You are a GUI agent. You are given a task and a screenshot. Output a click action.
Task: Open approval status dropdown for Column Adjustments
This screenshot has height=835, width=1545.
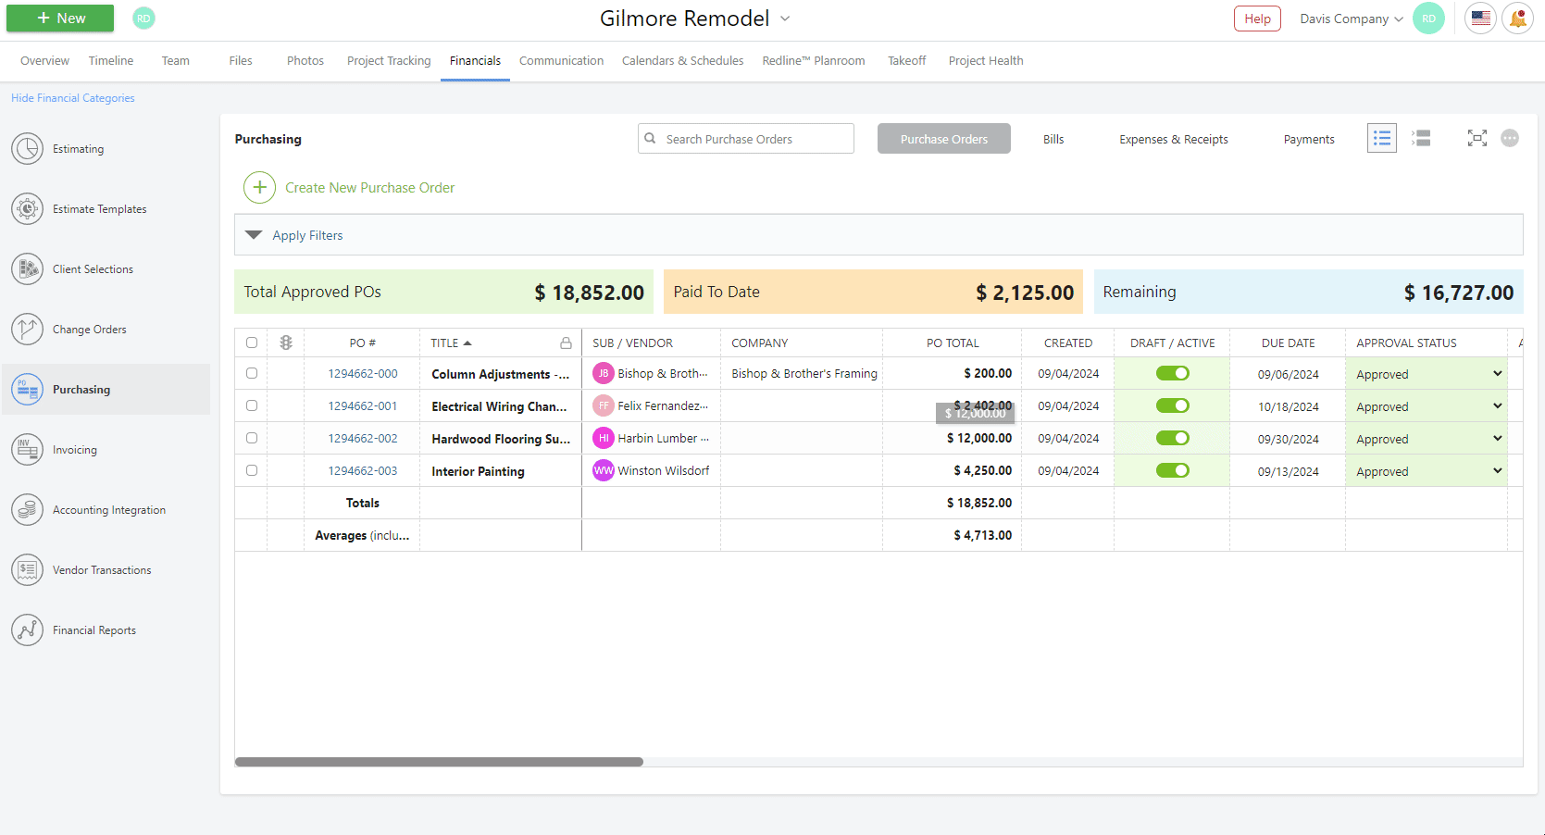1427,374
